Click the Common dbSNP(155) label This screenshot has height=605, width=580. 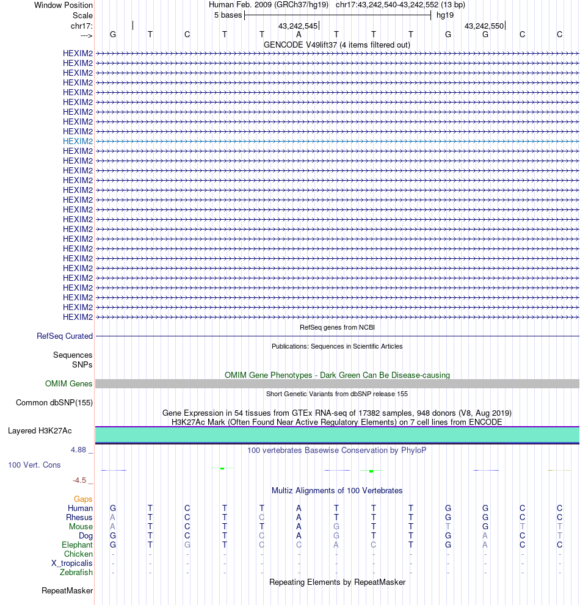[54, 403]
